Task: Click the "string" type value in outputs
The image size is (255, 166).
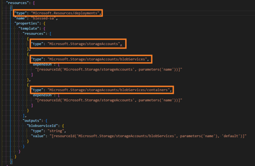Action: pos(56,131)
